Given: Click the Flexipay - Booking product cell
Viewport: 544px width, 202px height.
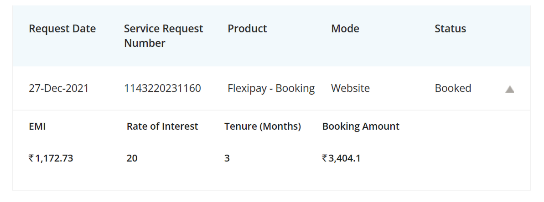Looking at the screenshot, I should pos(271,89).
